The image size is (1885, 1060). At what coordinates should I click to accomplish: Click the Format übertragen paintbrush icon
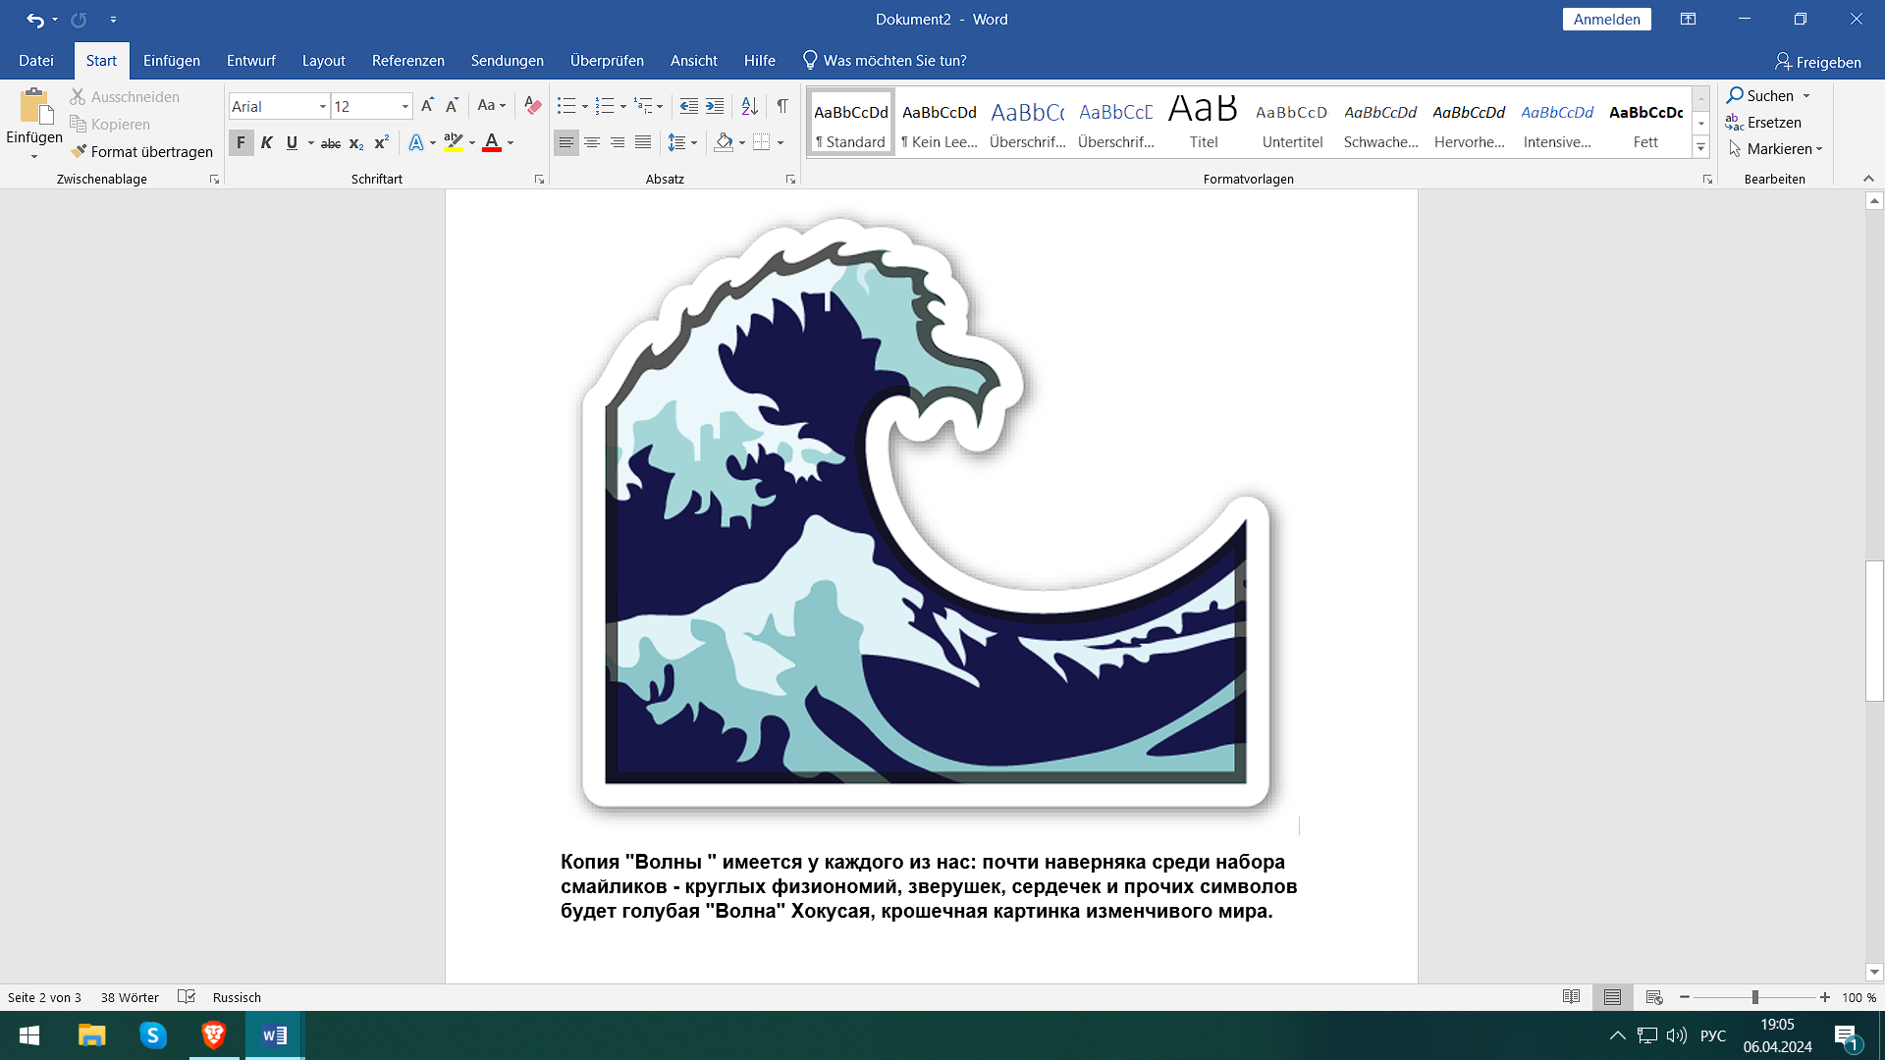80,151
